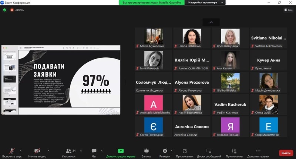Viewport: 296px width, 159px height.
Task: Select Svitlana Nikolaienko participant tile
Action: coord(269,38)
